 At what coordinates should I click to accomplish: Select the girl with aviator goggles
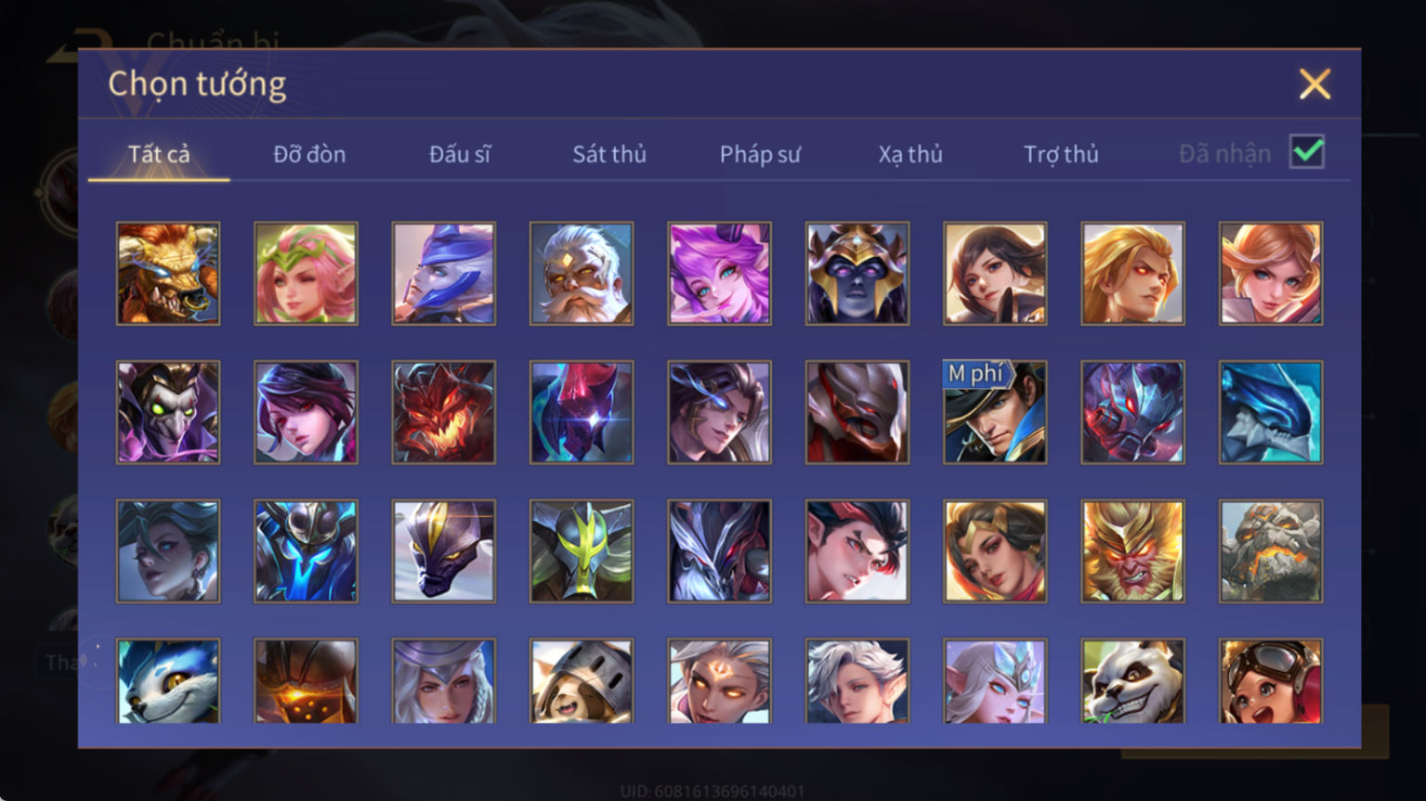tap(1271, 681)
